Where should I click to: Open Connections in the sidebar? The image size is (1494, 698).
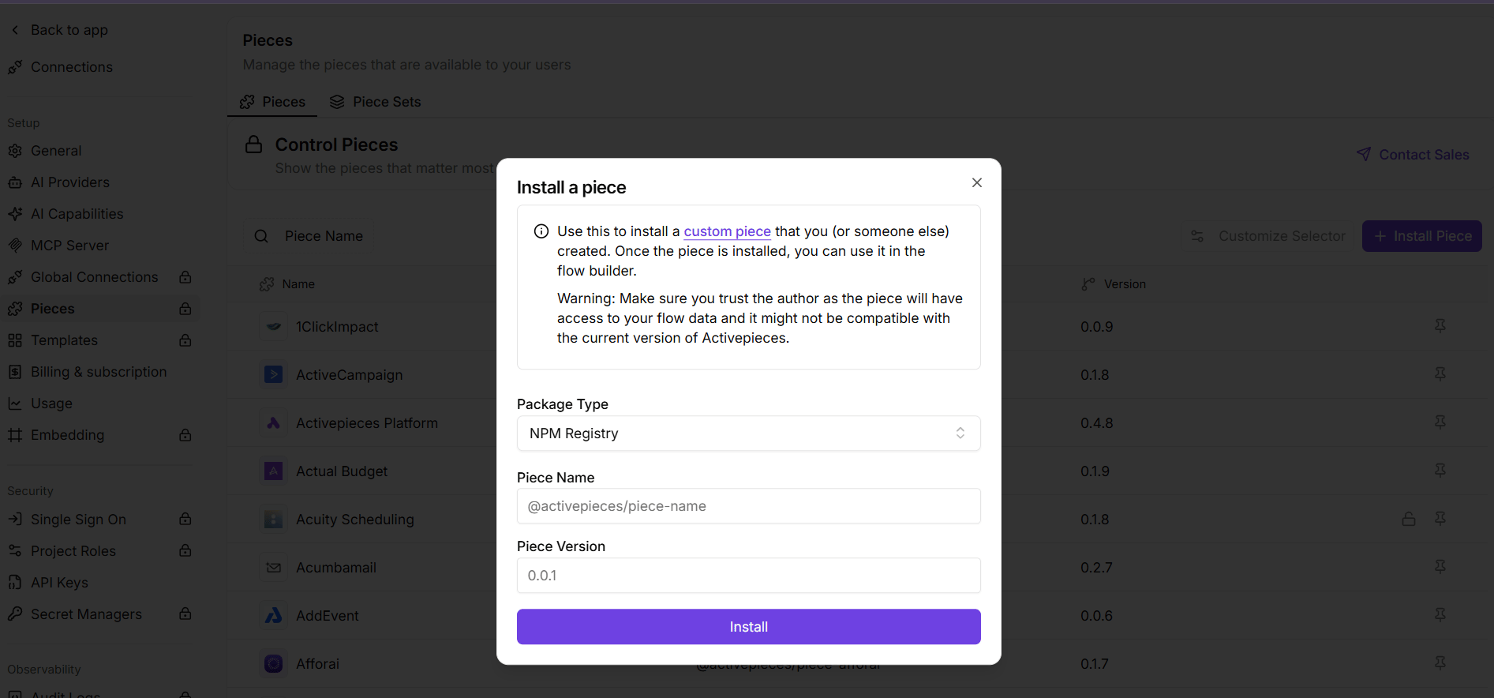[62, 67]
